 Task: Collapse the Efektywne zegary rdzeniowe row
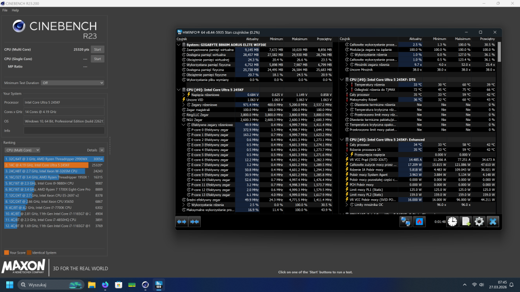[x=184, y=125]
